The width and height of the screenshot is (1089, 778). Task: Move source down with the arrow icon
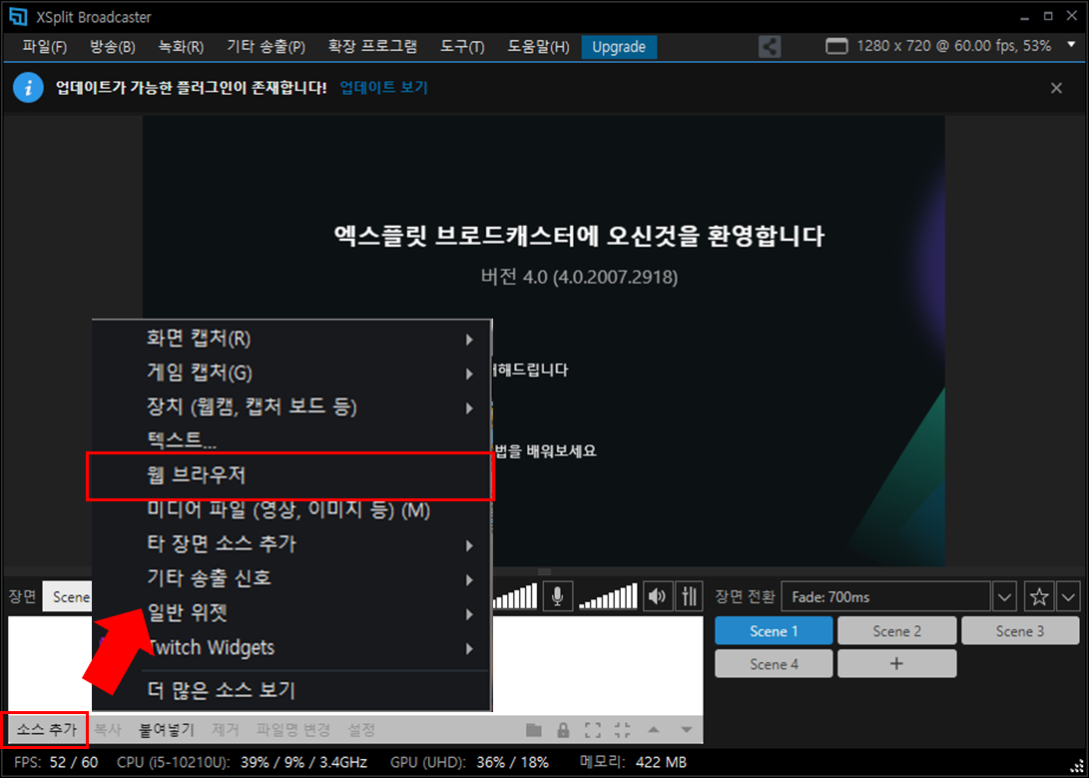[685, 730]
